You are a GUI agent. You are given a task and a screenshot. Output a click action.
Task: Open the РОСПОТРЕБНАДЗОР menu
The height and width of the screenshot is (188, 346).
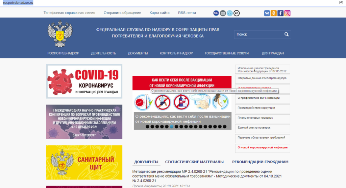tap(63, 53)
